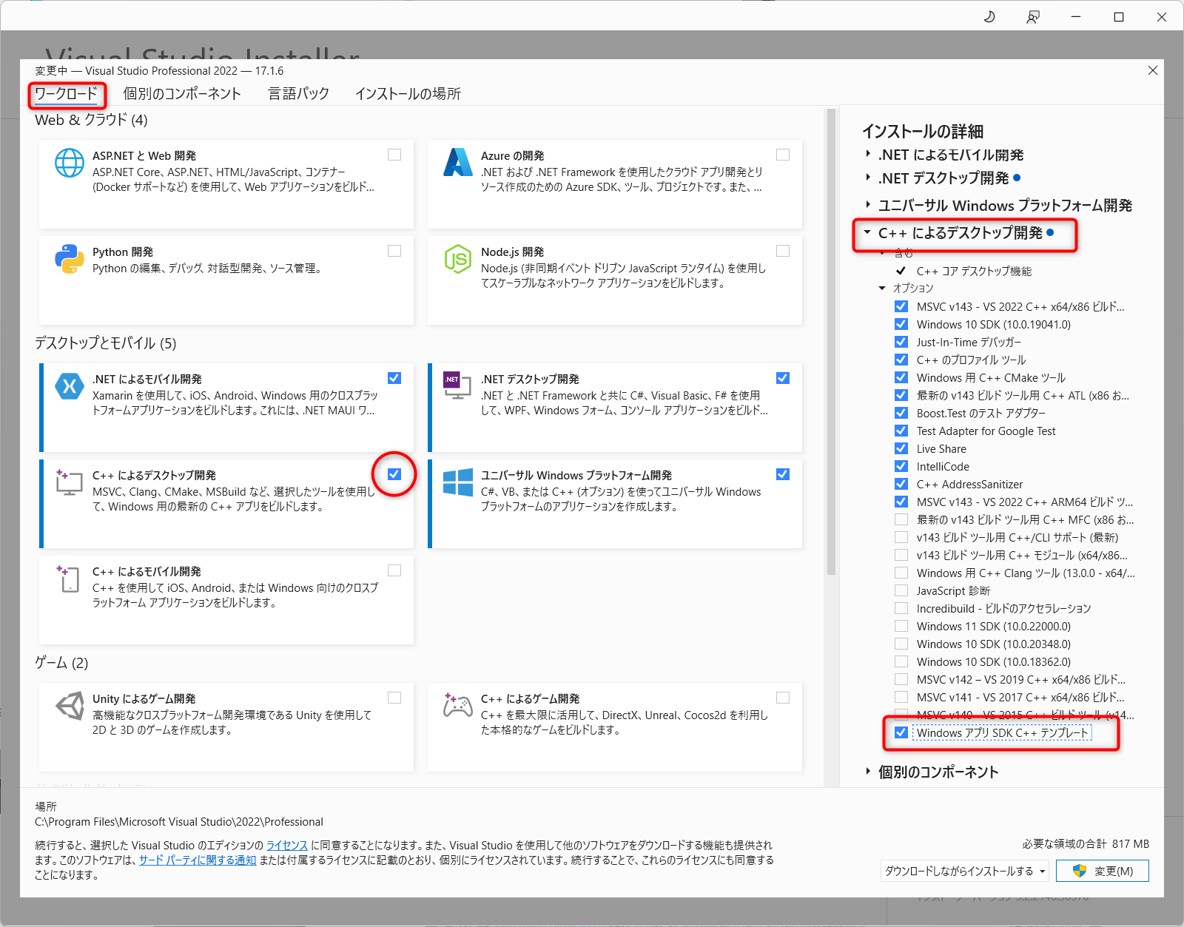The height and width of the screenshot is (927, 1184).
Task: Switch to 言語パック tab
Action: pos(298,94)
